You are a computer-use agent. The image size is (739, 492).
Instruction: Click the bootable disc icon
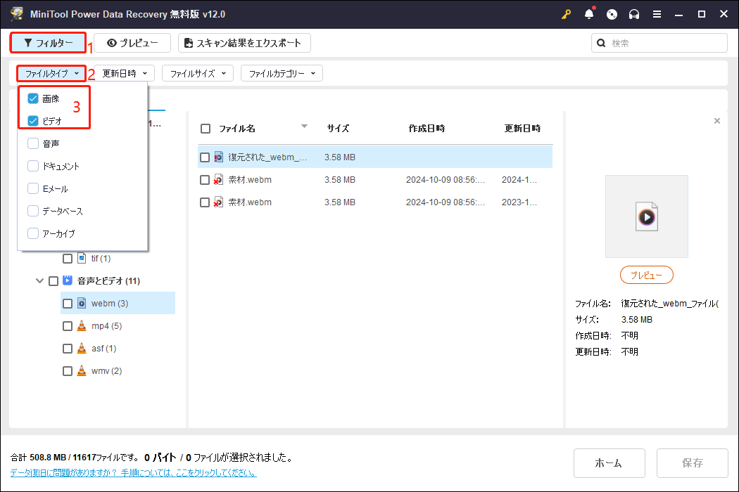coord(612,14)
